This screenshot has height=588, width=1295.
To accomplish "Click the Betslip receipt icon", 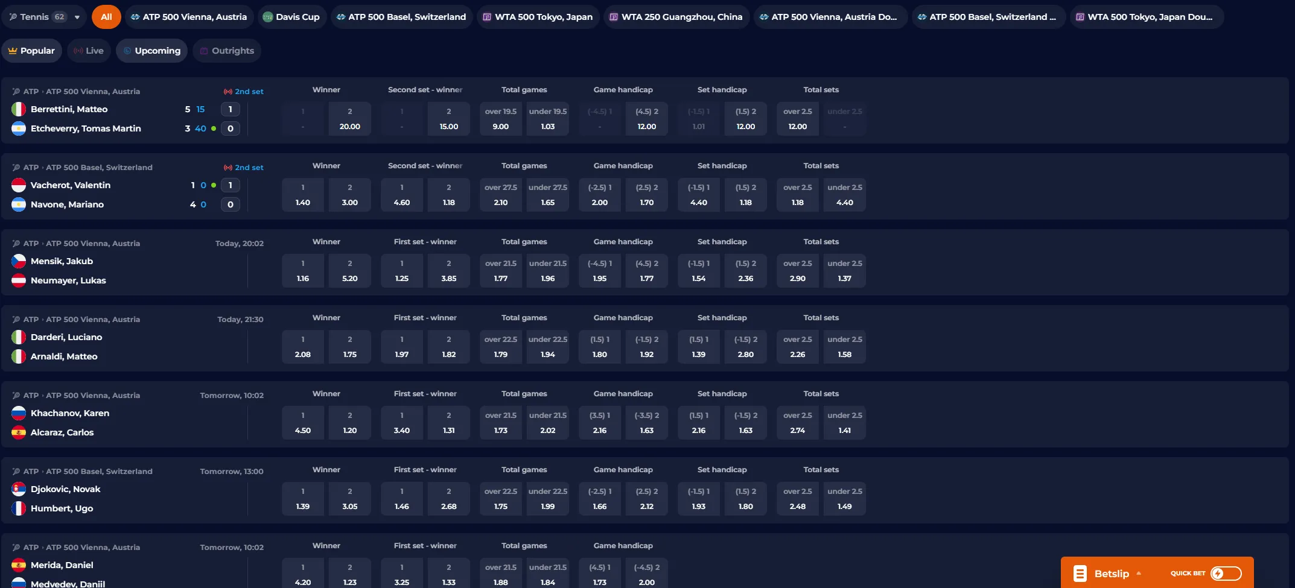I will (1080, 574).
